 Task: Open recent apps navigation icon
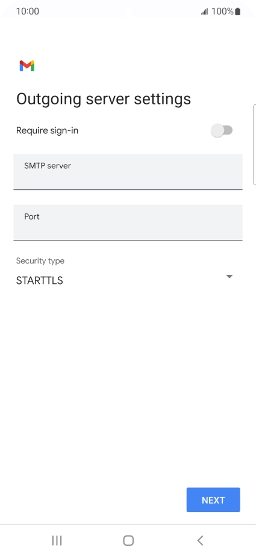(57, 540)
